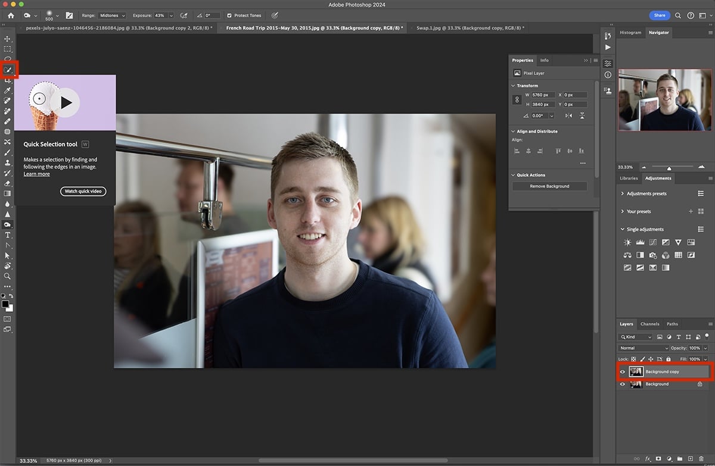Select the Move tool

click(x=8, y=37)
